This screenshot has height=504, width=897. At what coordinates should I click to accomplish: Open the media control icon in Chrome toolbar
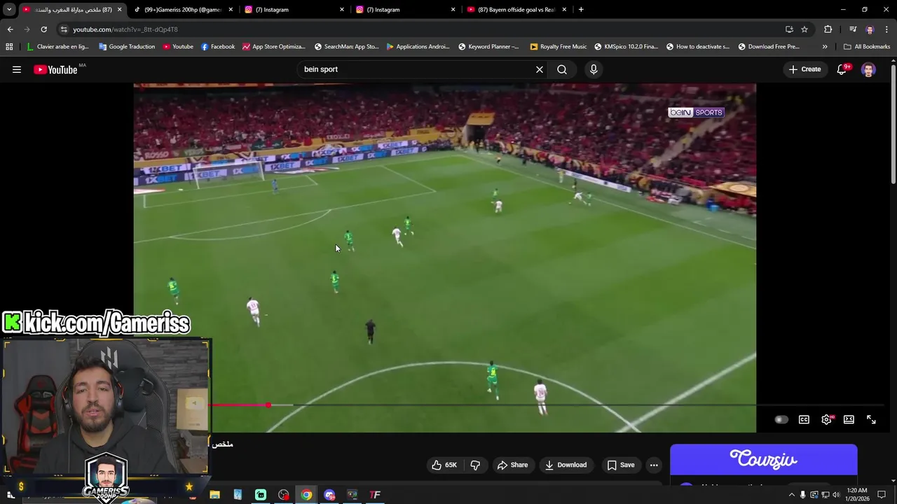pyautogui.click(x=852, y=29)
